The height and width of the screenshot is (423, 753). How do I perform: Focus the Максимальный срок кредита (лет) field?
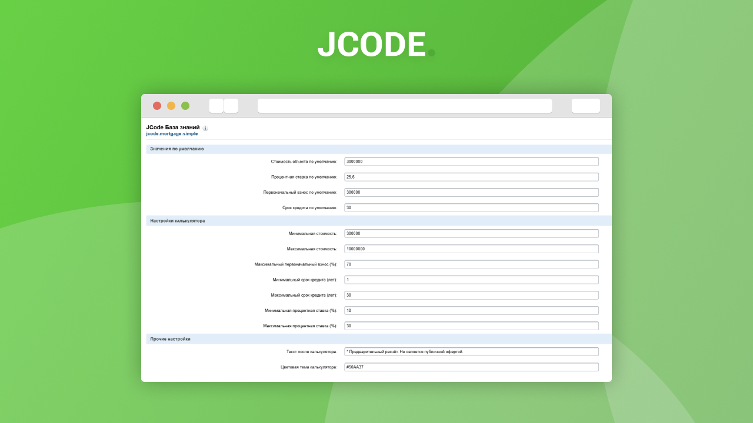(471, 295)
